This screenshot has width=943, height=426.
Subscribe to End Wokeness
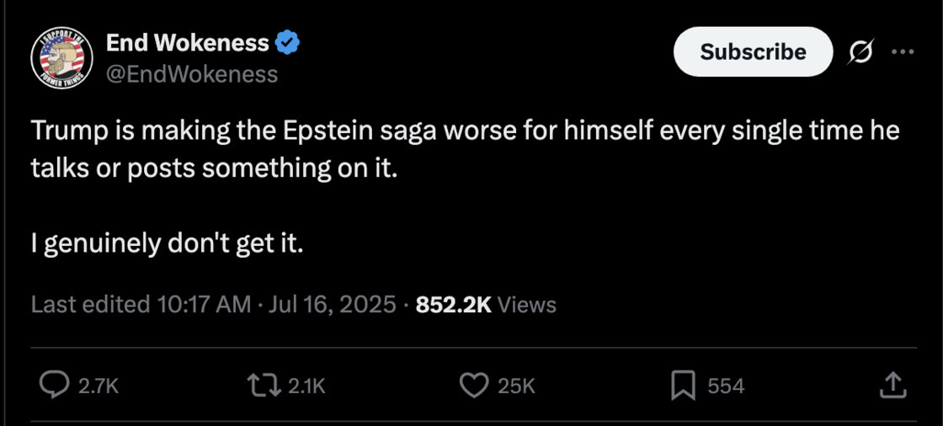click(753, 51)
